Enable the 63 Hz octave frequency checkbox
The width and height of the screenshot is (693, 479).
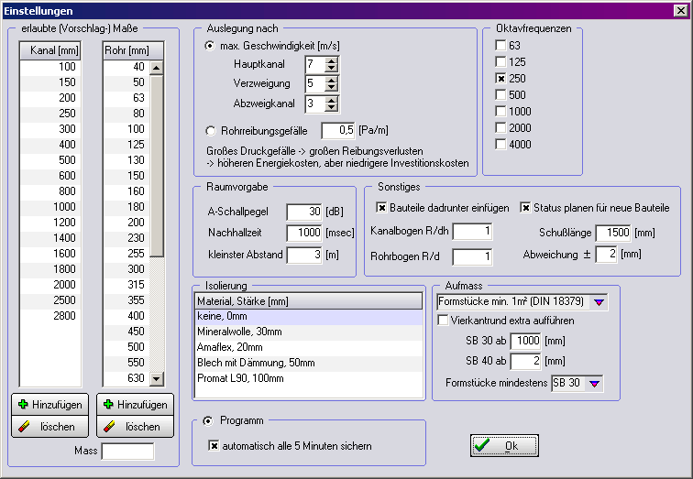click(500, 45)
